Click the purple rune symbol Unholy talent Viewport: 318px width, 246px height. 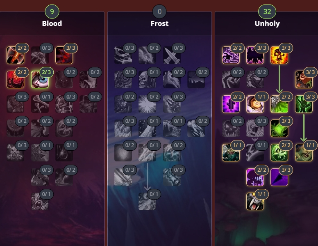click(231, 104)
